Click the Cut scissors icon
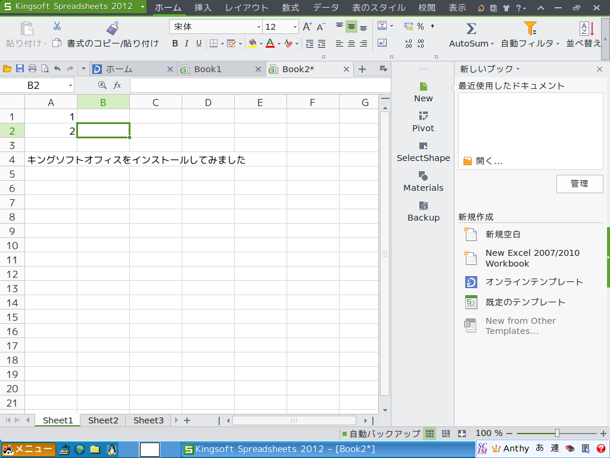The image size is (610, 458). tap(57, 26)
